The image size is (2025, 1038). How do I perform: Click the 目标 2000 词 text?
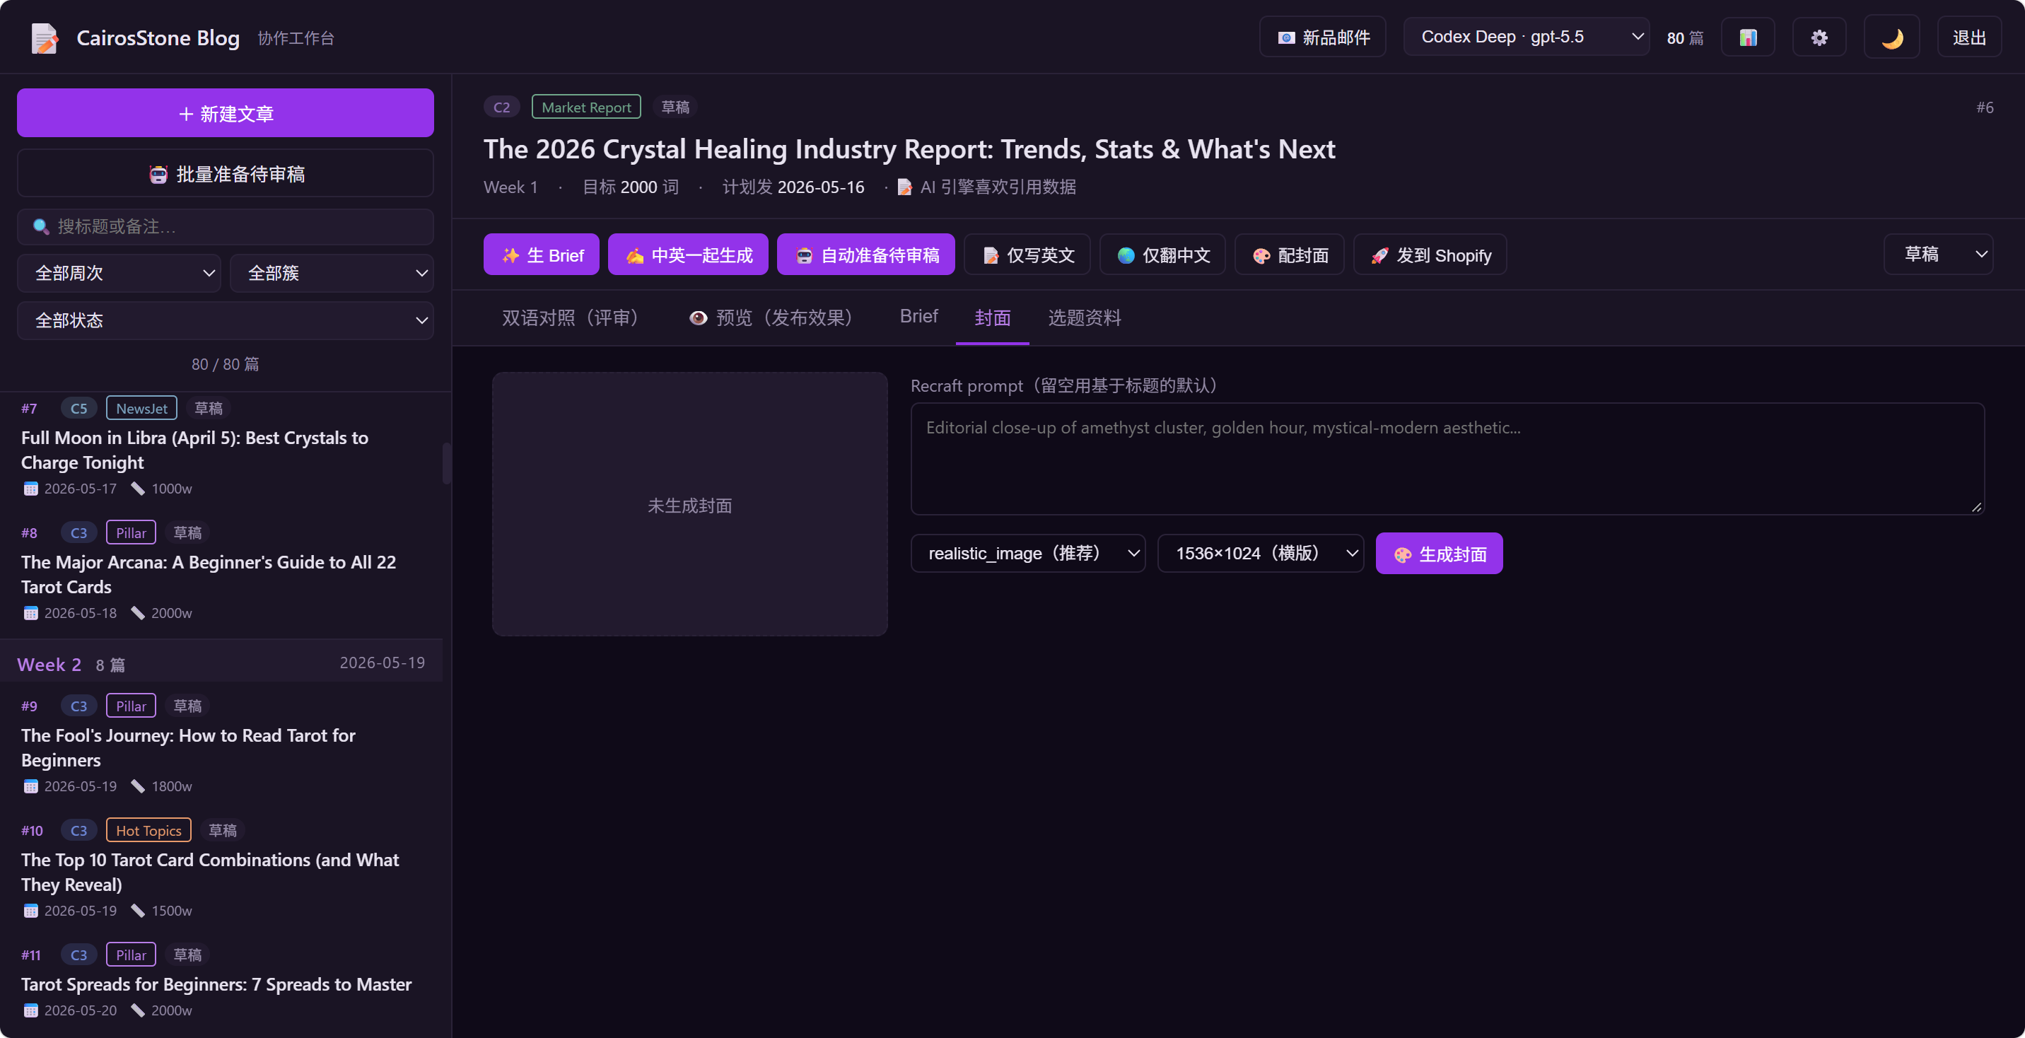(631, 187)
